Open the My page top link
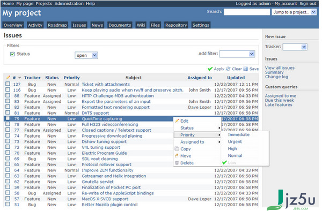Viewport: 322px width, 211px height. 25,4
